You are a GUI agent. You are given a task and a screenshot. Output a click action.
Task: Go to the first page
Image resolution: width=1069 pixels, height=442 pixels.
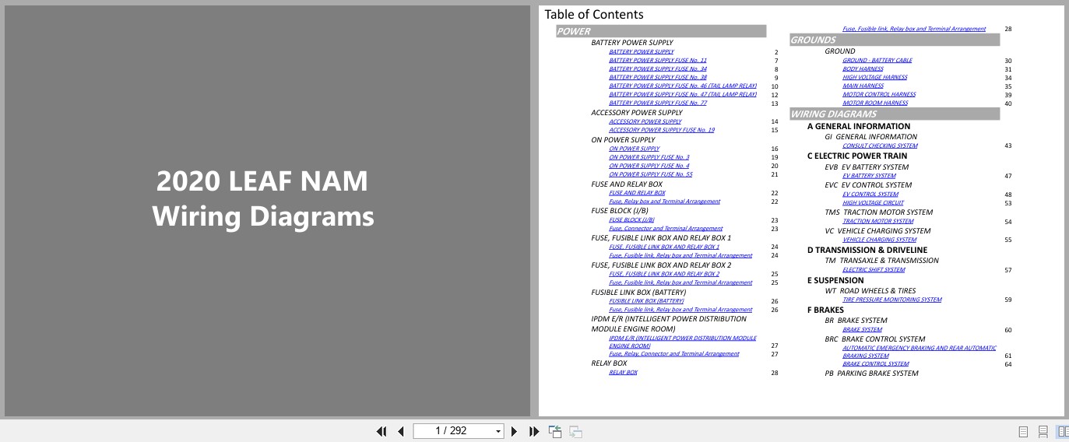point(382,431)
